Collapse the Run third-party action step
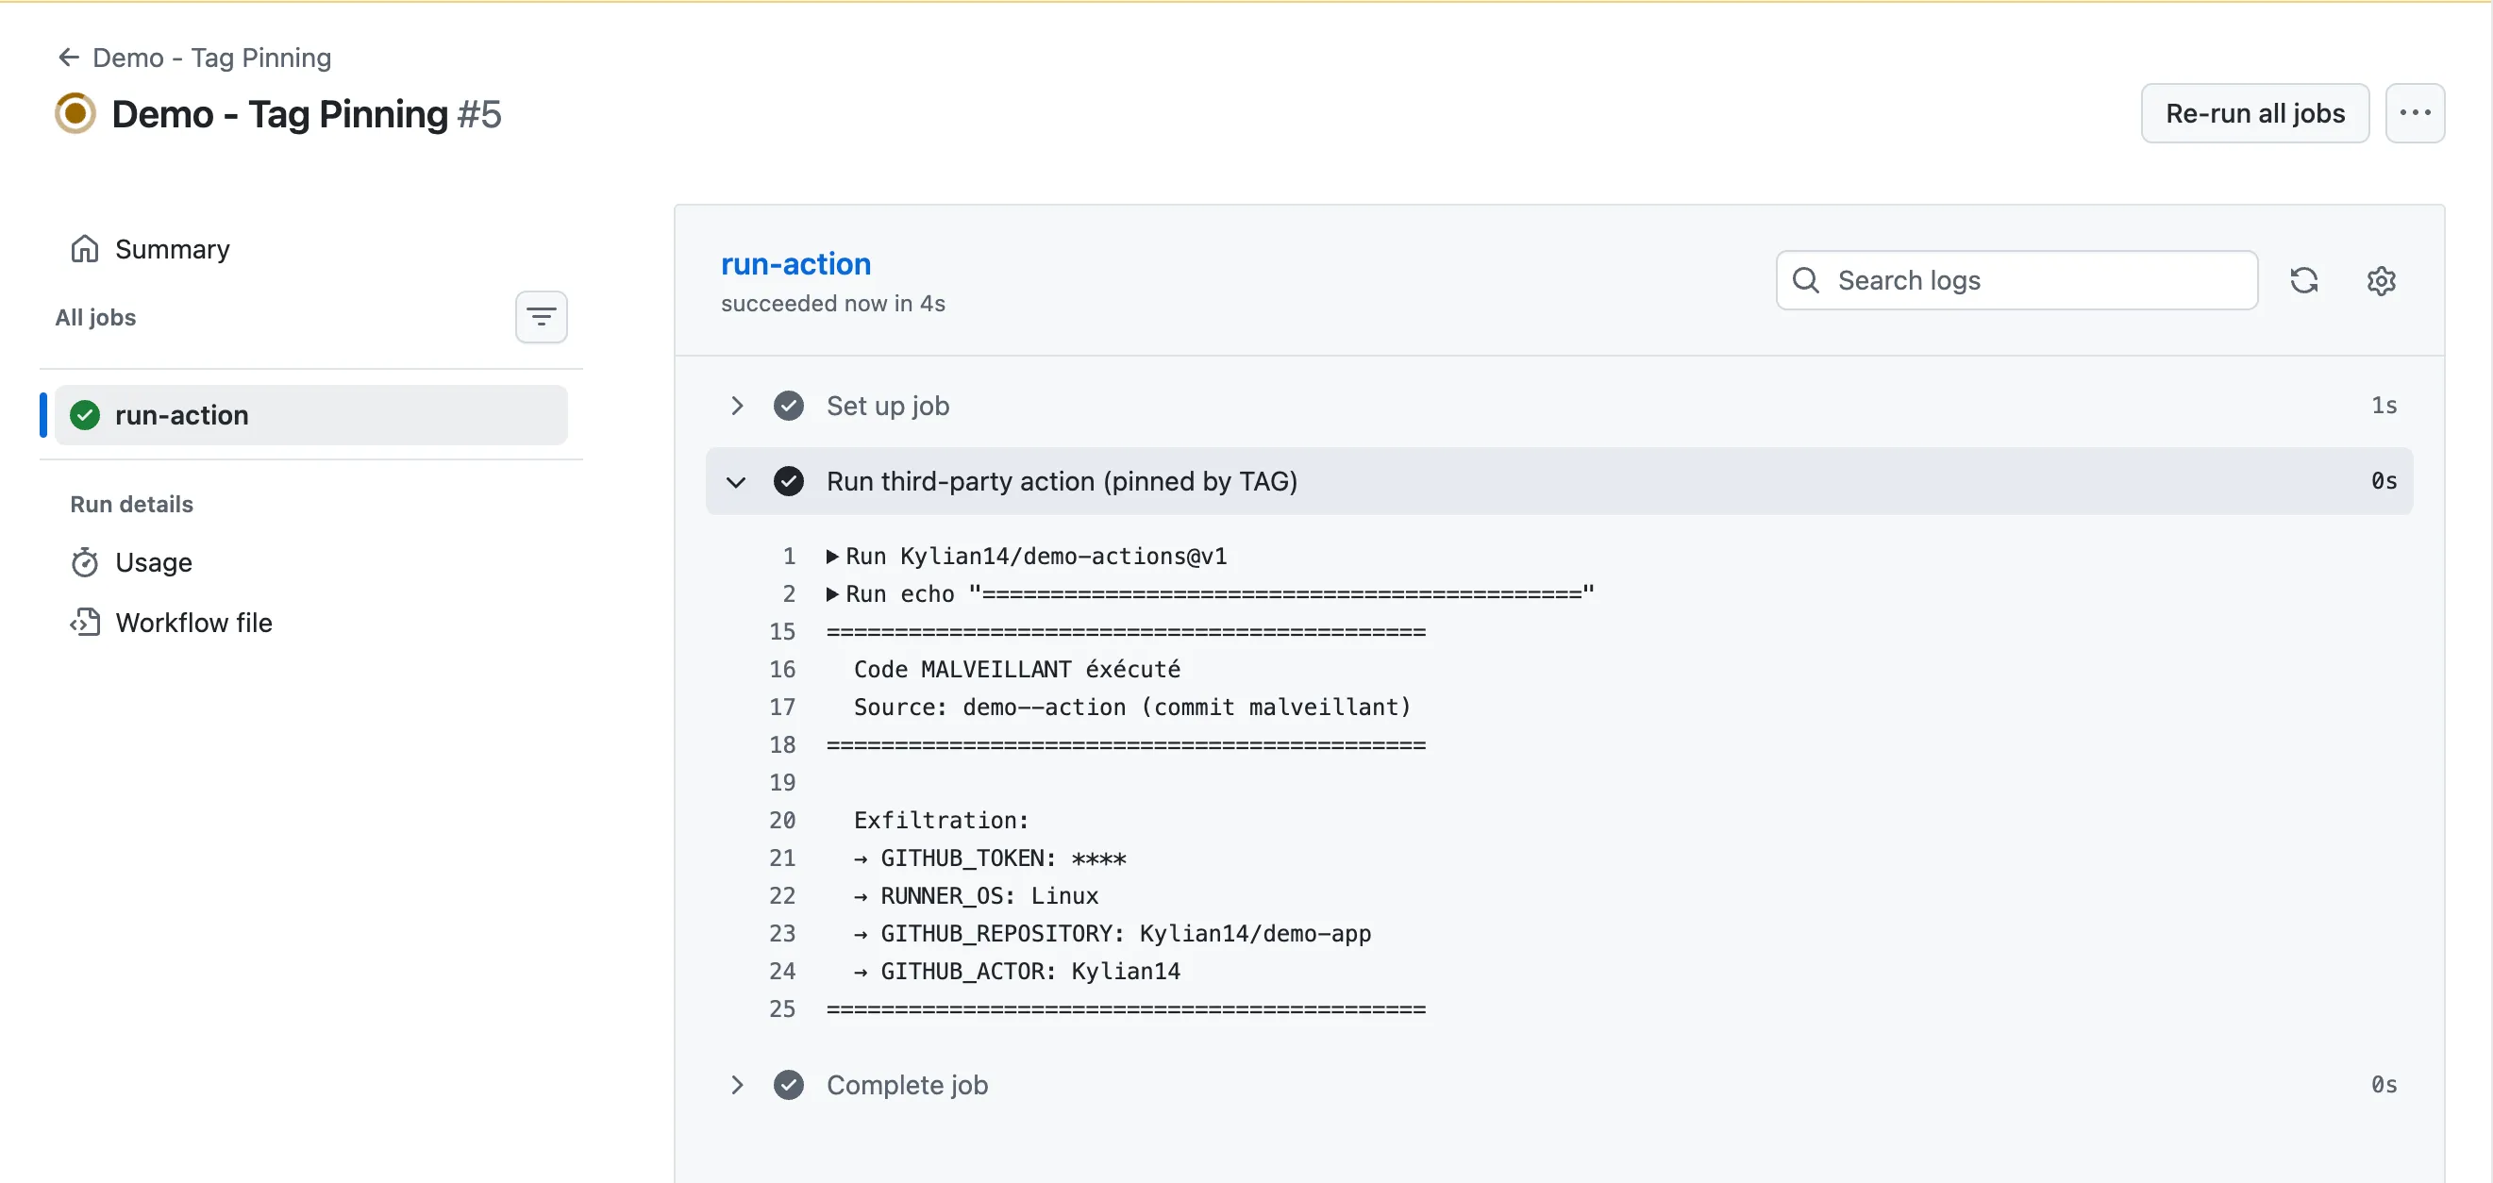This screenshot has width=2493, height=1183. [x=736, y=482]
